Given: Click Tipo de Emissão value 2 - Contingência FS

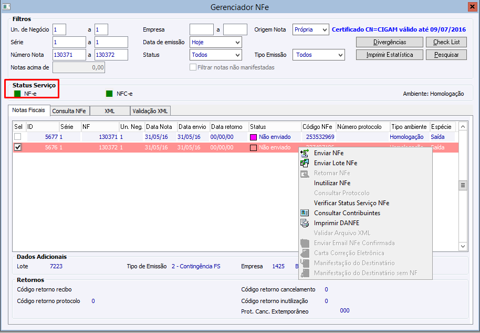Looking at the screenshot, I should (x=196, y=266).
